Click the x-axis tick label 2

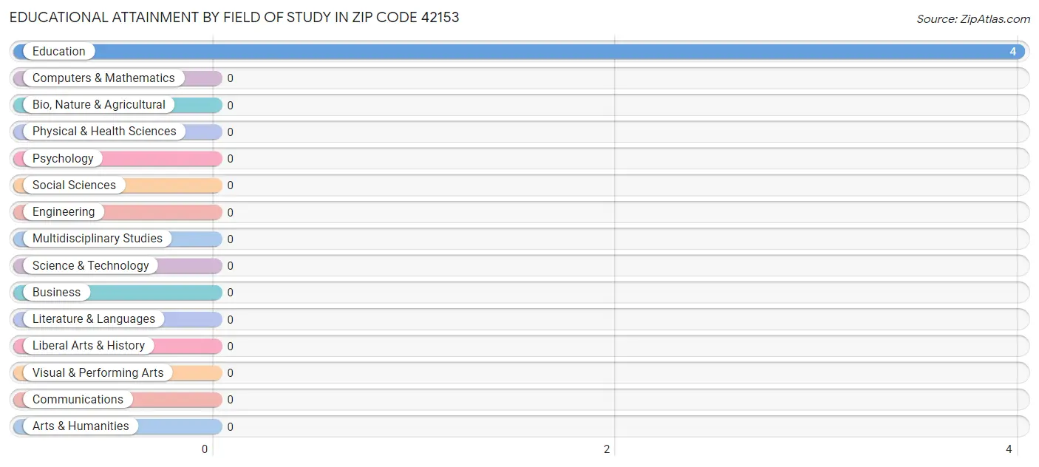[x=607, y=449]
